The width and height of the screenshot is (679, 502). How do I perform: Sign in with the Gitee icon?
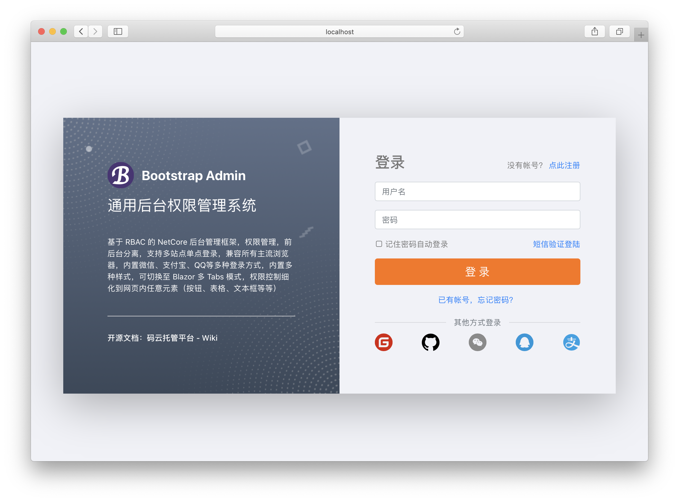383,342
